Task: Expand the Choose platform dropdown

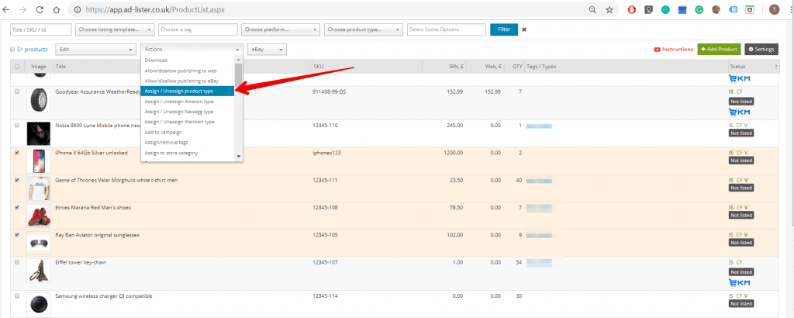Action: tap(280, 29)
